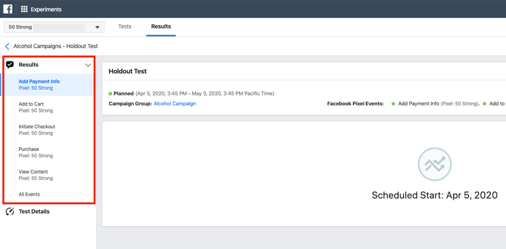The image size is (506, 249).
Task: Click the Experiments header label
Action: (x=46, y=9)
